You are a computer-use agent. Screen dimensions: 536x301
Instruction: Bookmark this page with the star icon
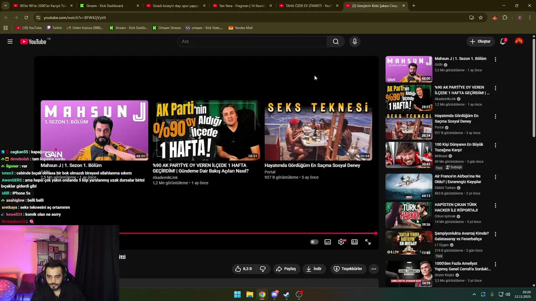coord(481,18)
